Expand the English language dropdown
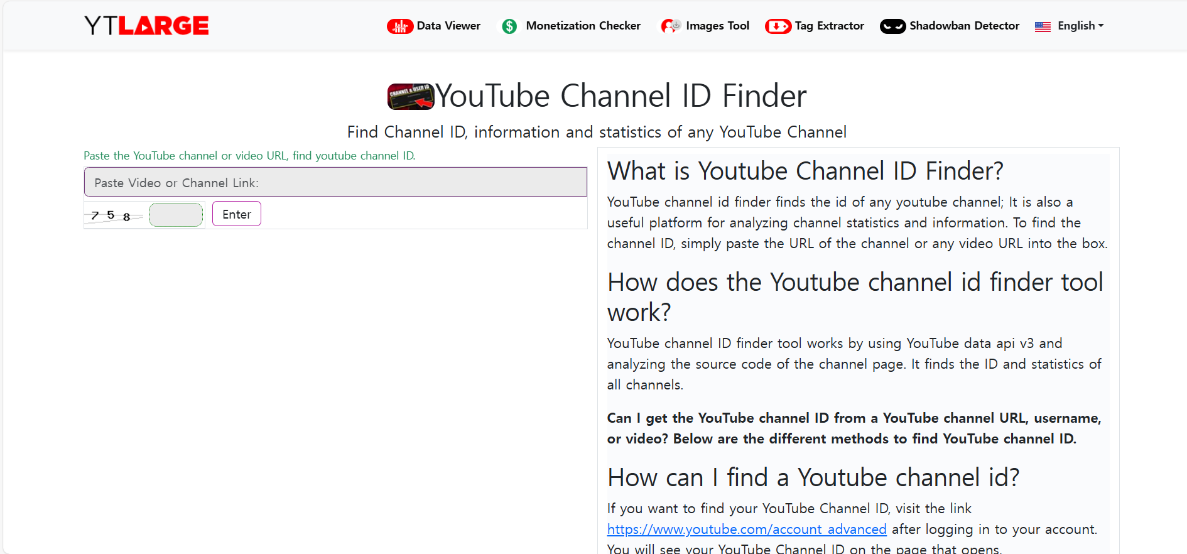The image size is (1187, 554). [x=1080, y=26]
